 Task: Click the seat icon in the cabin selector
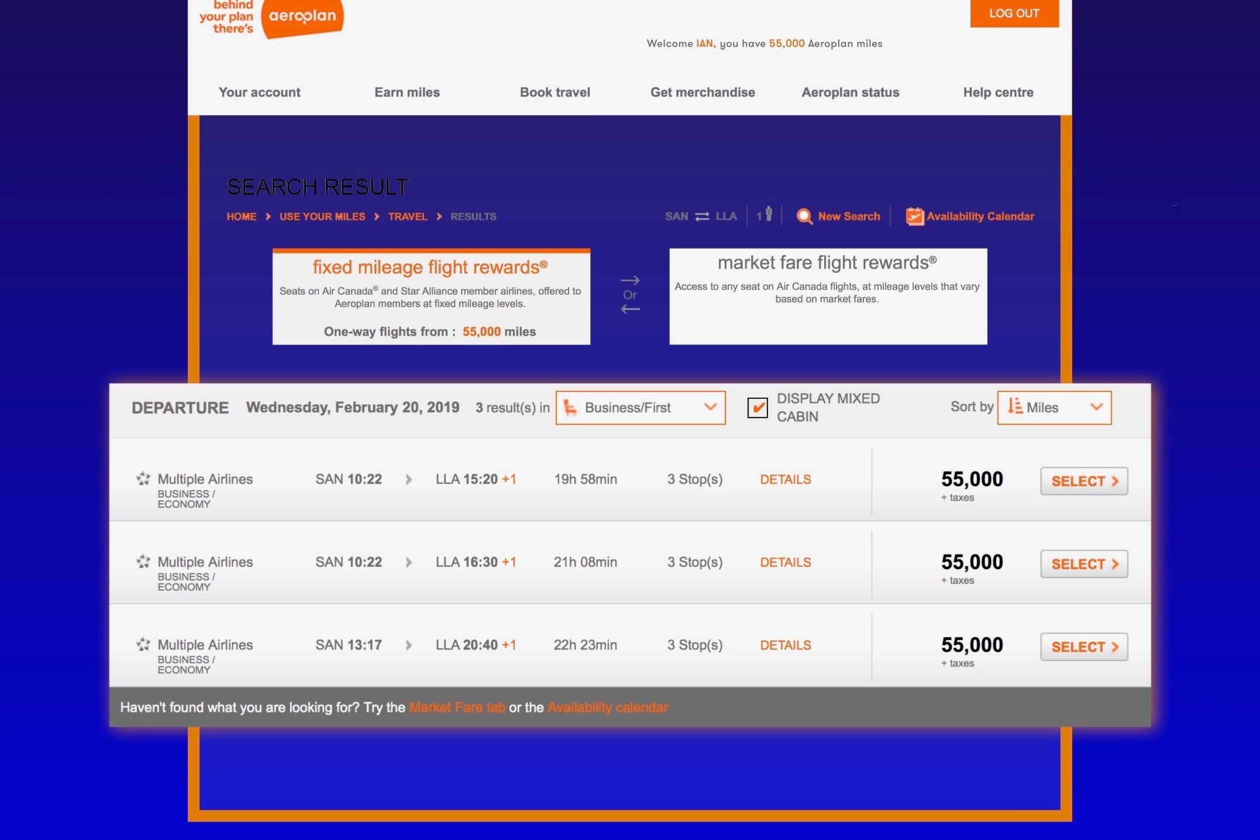coord(570,407)
